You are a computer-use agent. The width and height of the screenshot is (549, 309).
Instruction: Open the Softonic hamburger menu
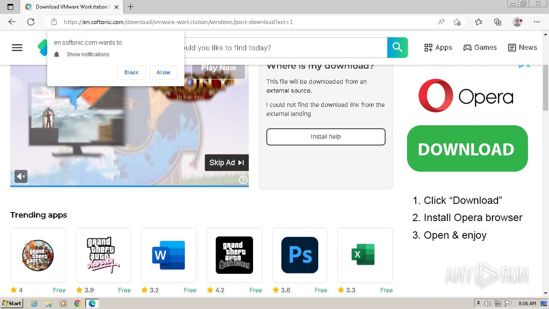pos(17,48)
